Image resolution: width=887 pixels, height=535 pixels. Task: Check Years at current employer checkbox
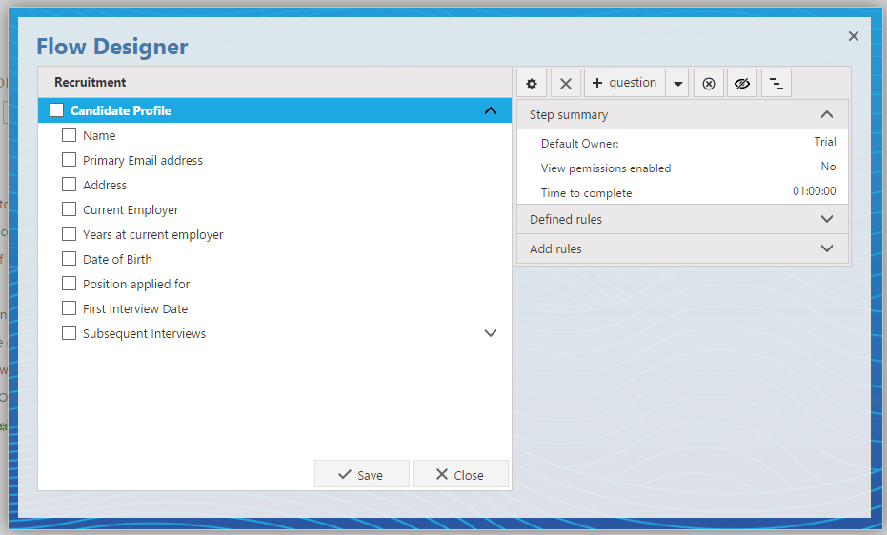pos(69,234)
